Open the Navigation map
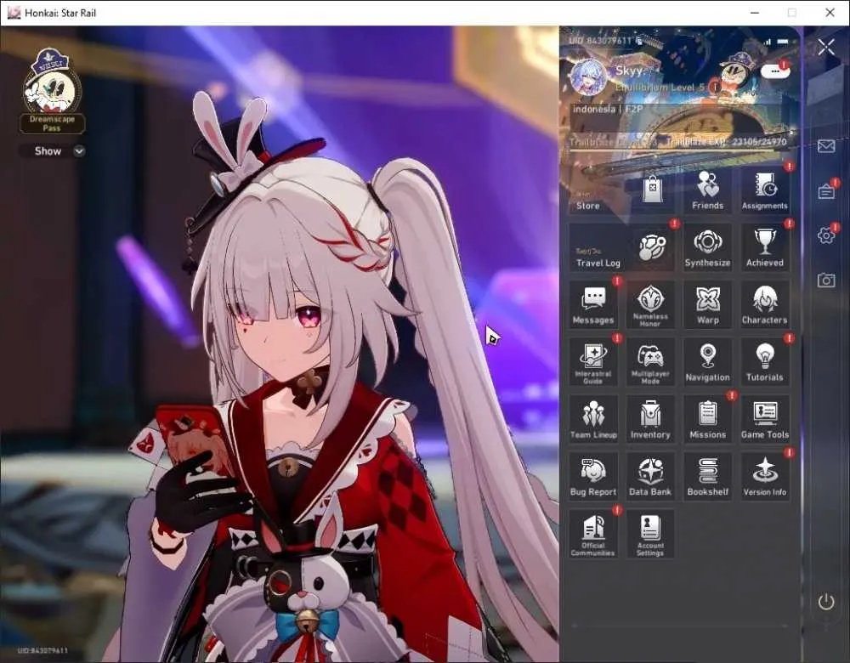This screenshot has width=850, height=663. click(707, 362)
